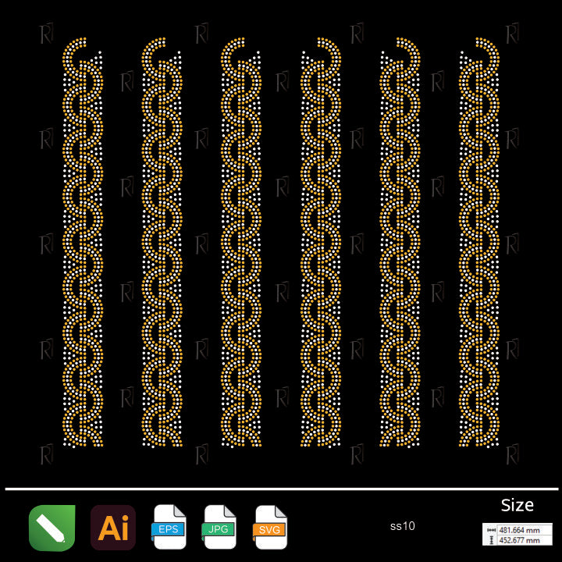Select the fourth chain strip from left
Image resolution: width=562 pixels, height=562 pixels.
click(x=321, y=250)
